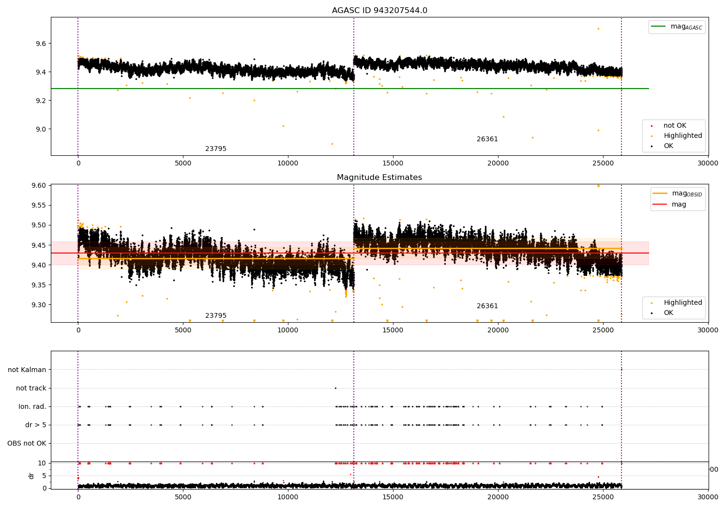The width and height of the screenshot is (726, 508).
Task: Select the mag OBSID legend entry
Action: tap(678, 194)
